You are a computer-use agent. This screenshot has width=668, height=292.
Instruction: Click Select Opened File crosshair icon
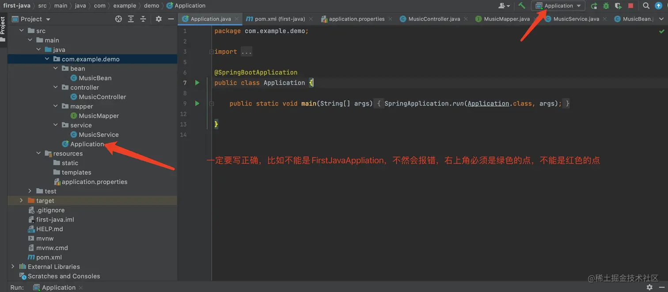click(x=118, y=19)
